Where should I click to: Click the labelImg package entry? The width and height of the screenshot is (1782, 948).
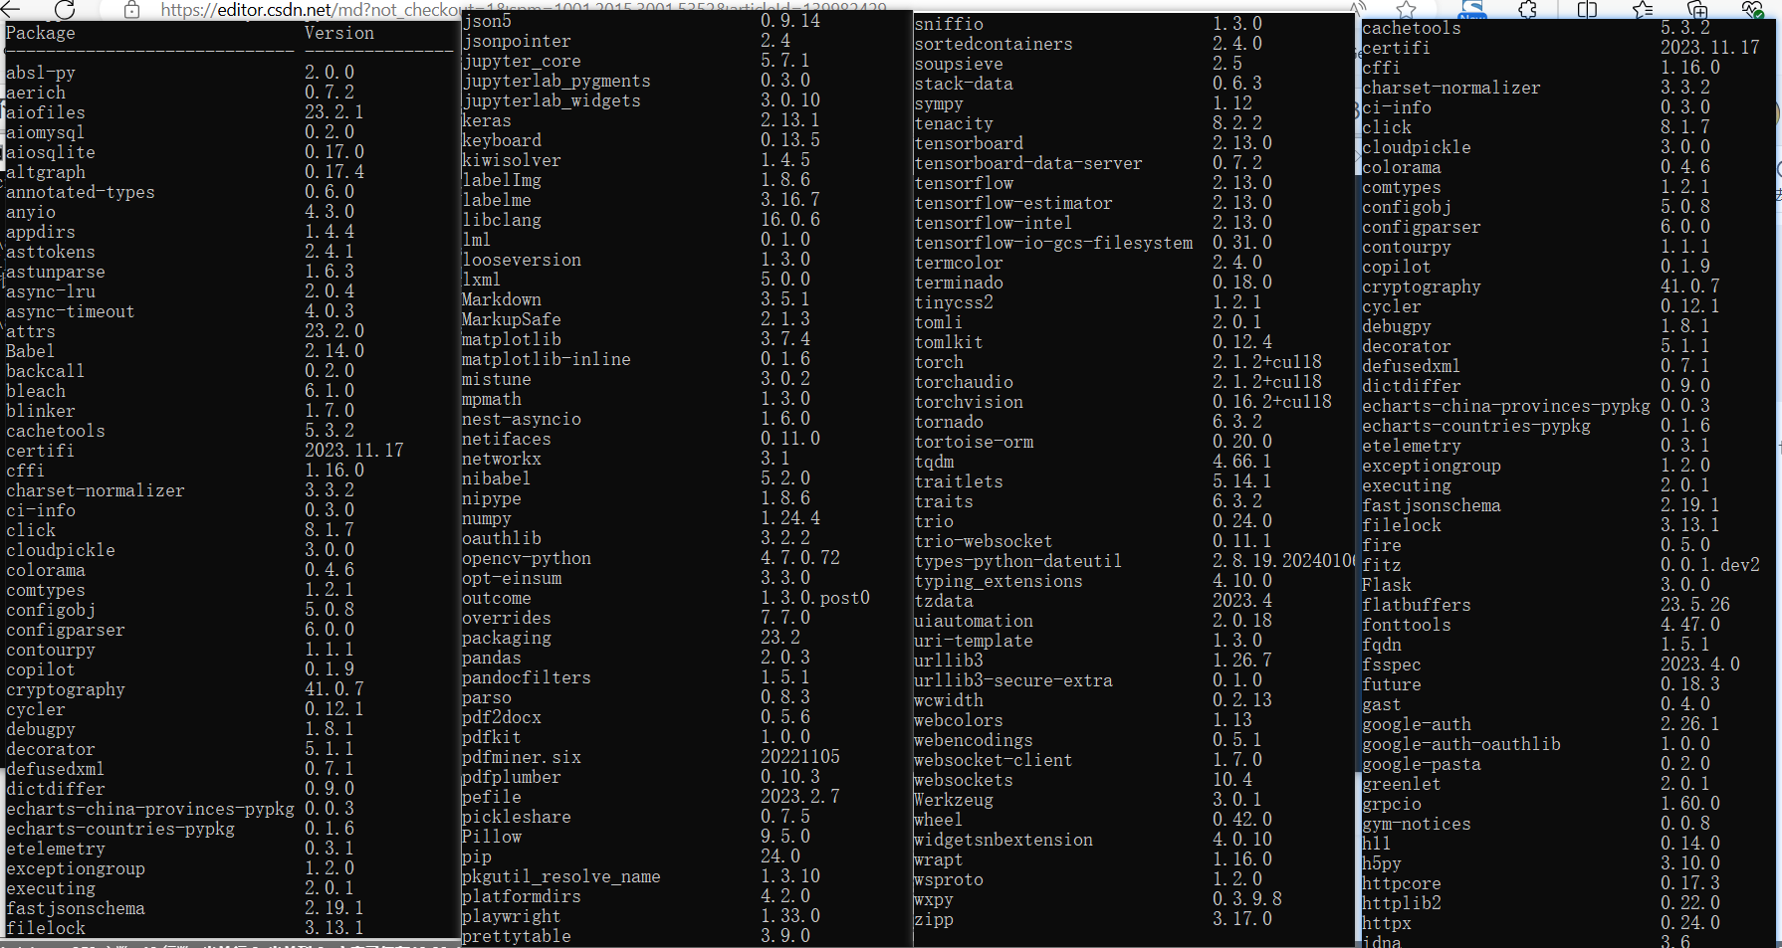coord(502,180)
